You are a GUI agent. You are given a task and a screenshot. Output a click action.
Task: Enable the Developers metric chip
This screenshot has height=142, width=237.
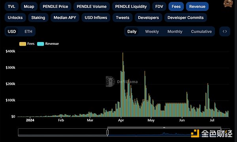[x=149, y=18]
